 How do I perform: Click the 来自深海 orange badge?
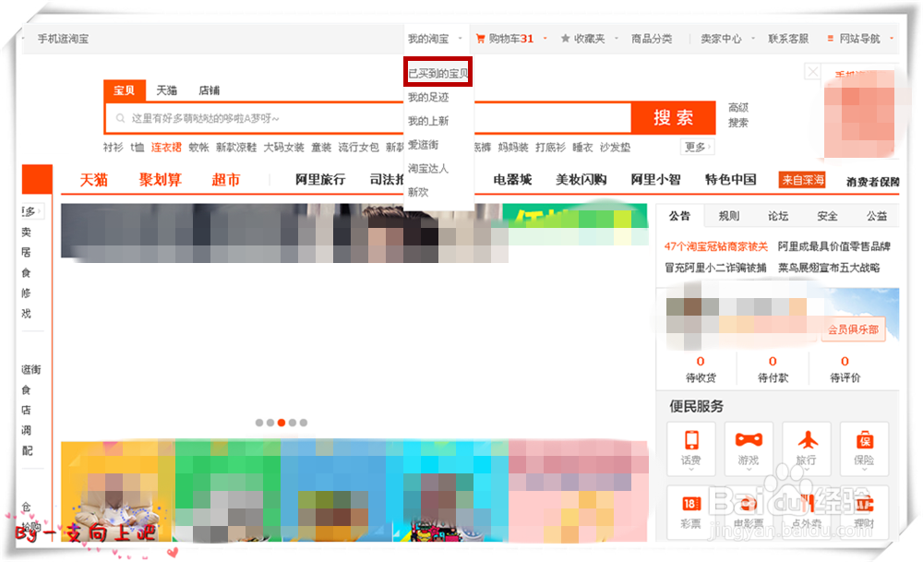tap(803, 180)
